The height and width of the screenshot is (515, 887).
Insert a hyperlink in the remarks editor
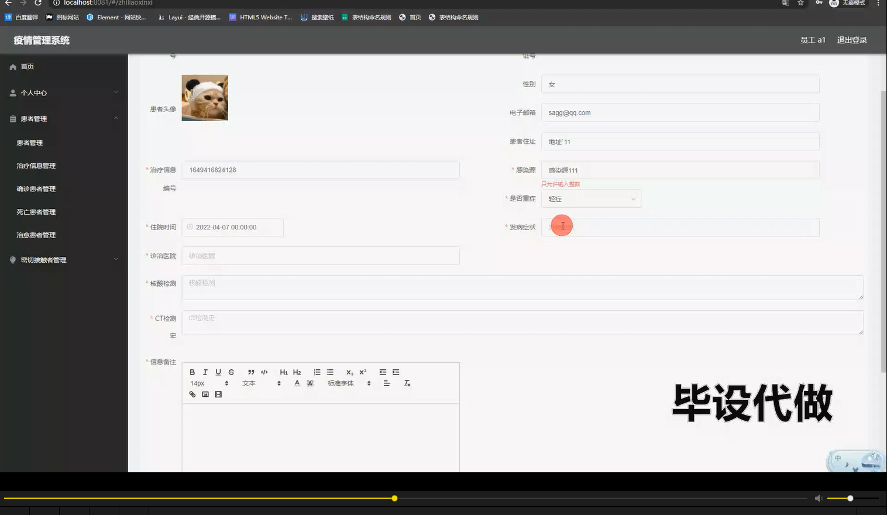tap(192, 394)
